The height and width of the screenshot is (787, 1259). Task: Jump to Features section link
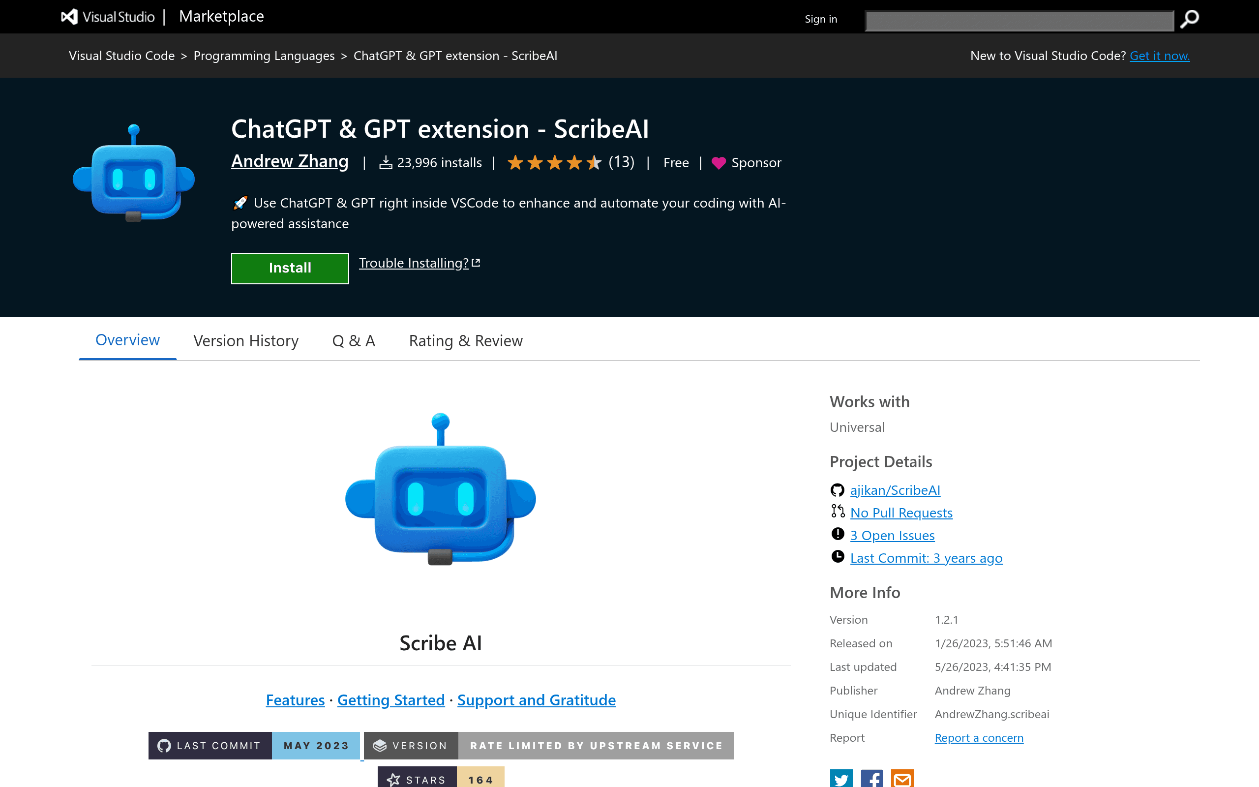coord(295,700)
